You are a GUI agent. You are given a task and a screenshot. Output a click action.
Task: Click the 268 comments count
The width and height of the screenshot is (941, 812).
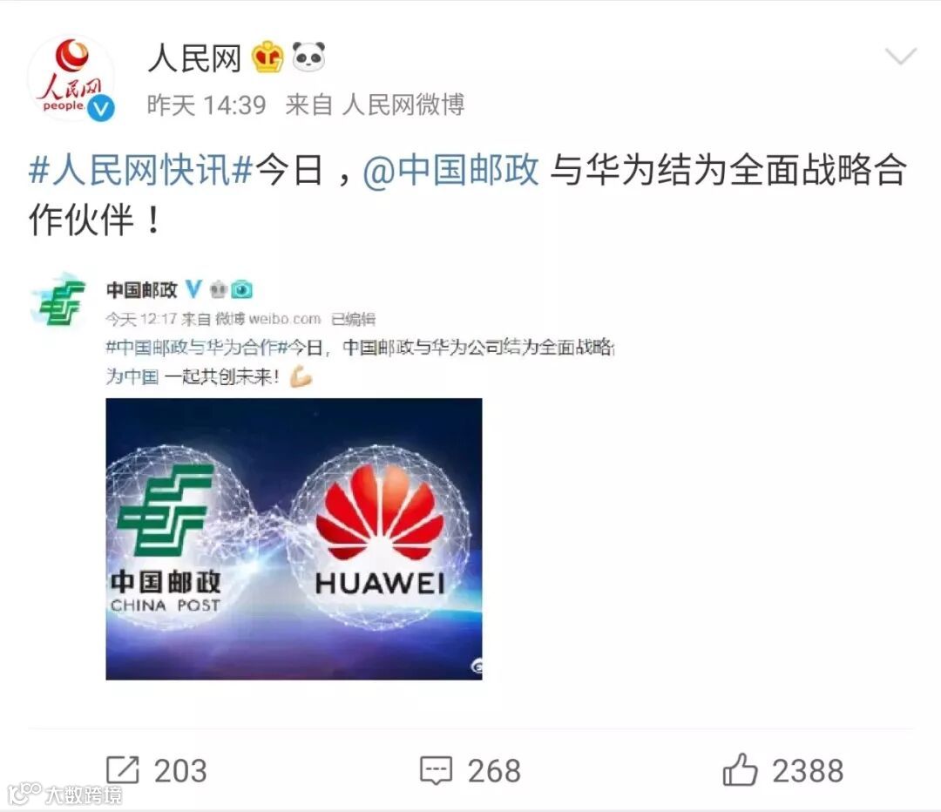coord(494,771)
